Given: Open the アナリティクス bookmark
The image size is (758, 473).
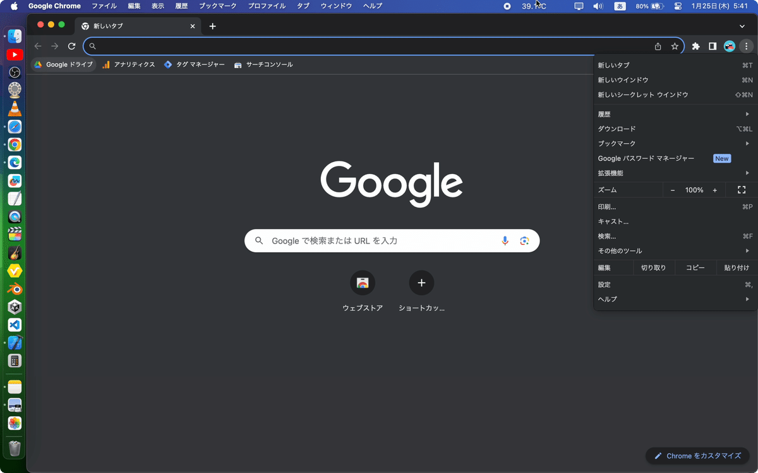Looking at the screenshot, I should (129, 64).
